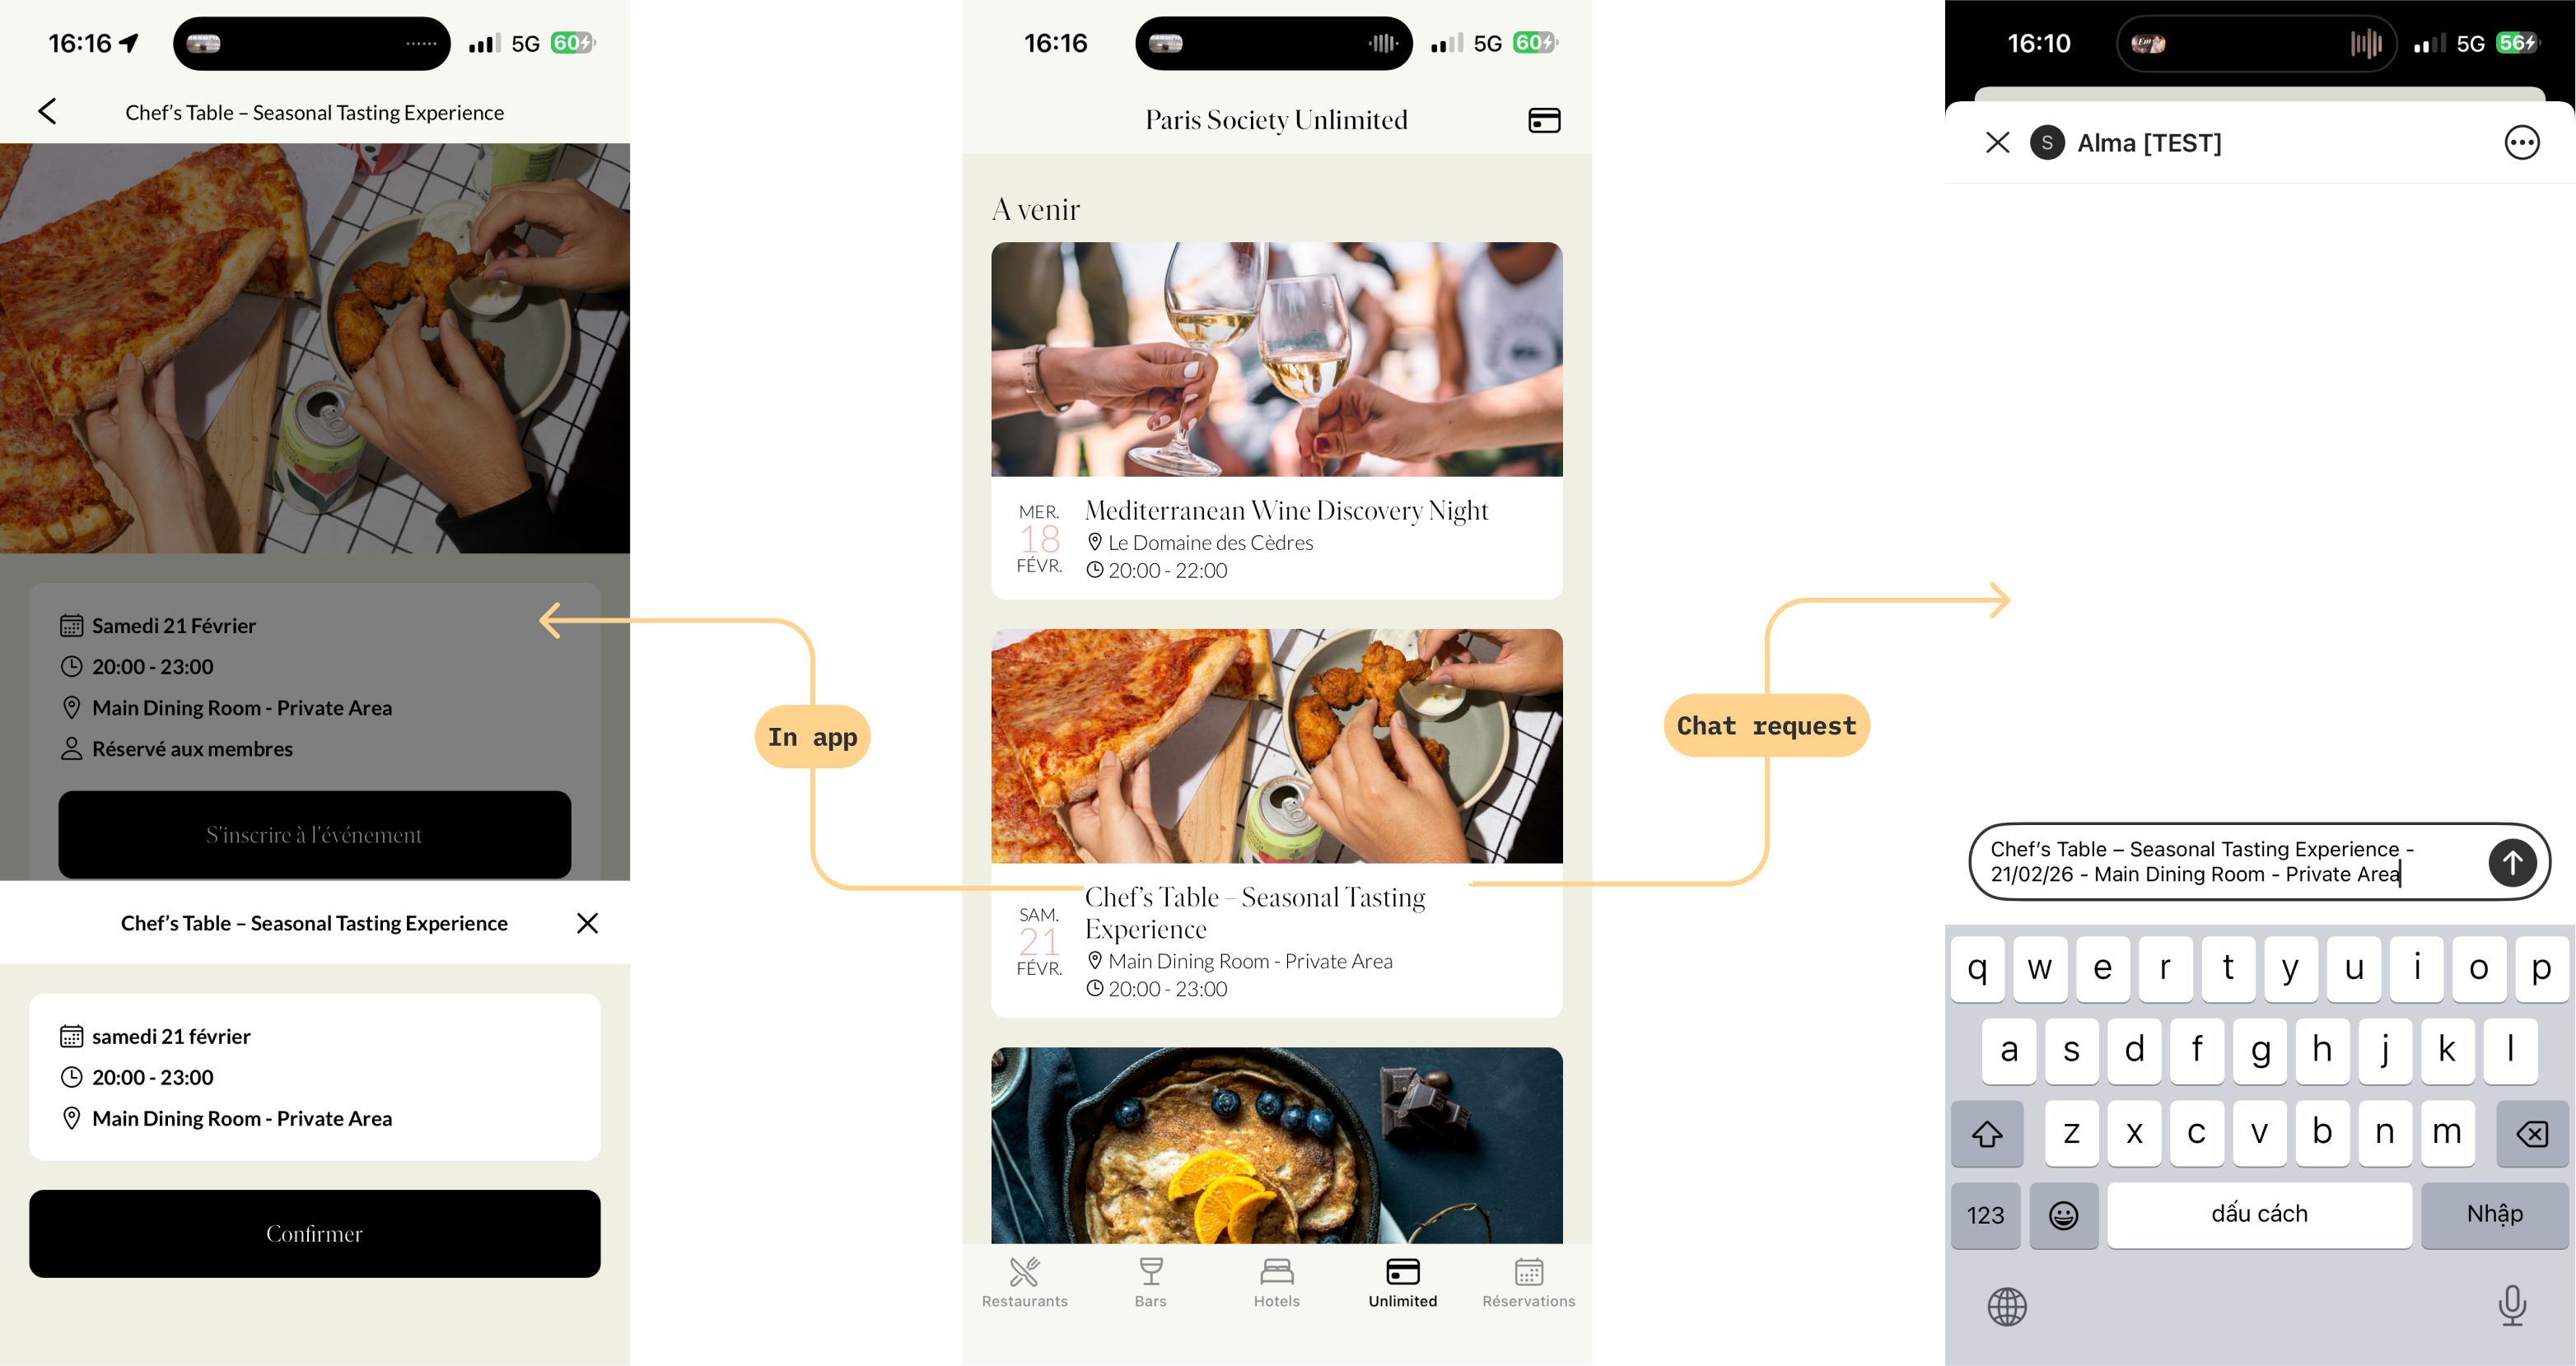Viewport: 2576px width, 1366px height.
Task: Switch to the 123 numeric keyboard
Action: (1985, 1215)
